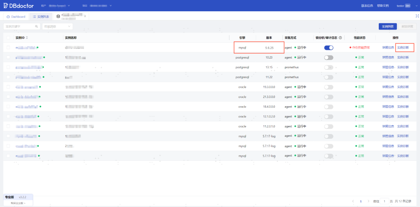This screenshot has height=207, width=420.
Task: Click the DBdoctor logo
Action: click(x=18, y=5)
